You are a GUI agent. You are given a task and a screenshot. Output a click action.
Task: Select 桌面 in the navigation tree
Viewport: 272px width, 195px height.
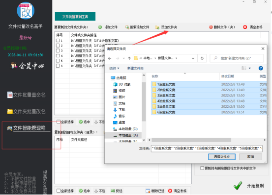point(119,122)
